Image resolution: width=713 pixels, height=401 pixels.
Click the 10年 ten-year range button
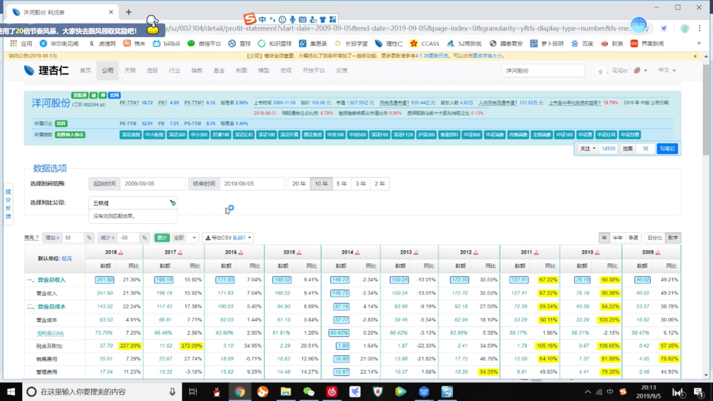[x=321, y=183]
